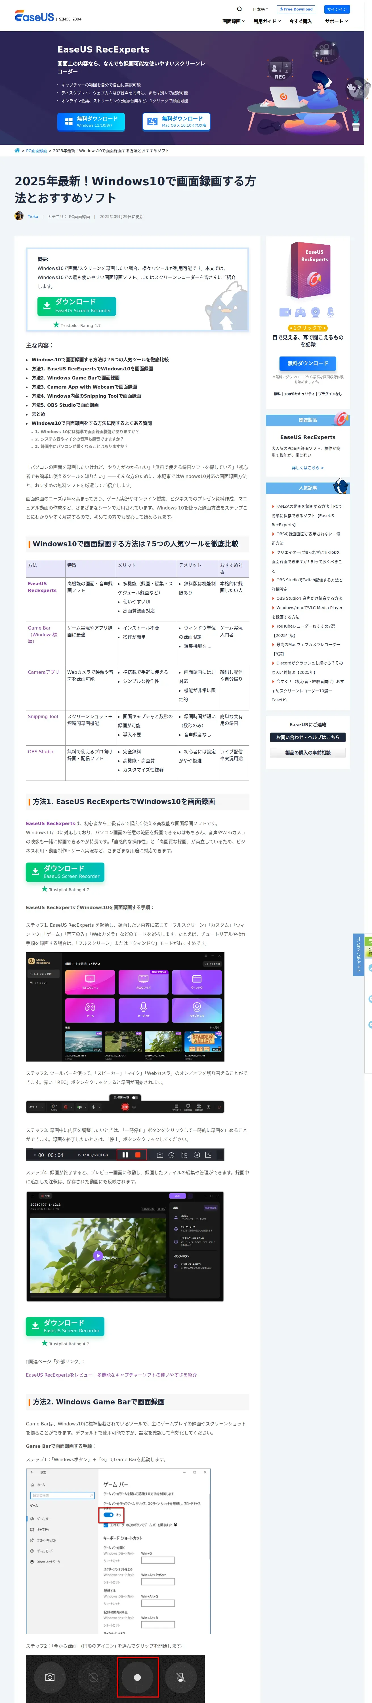Image resolution: width=372 pixels, height=1703 pixels.
Task: Open the preview screen screenshot in ステップ4
Action: [x=125, y=1246]
